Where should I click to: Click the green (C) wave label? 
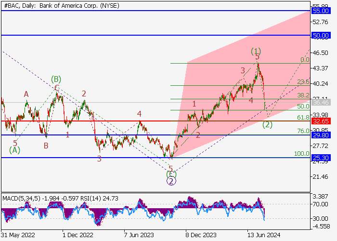click(171, 174)
